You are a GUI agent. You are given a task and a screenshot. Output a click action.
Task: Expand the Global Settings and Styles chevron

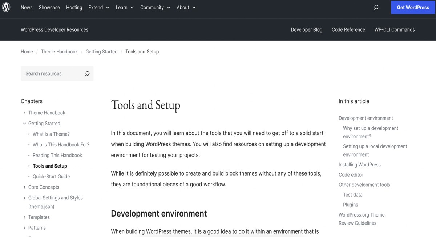[24, 198]
